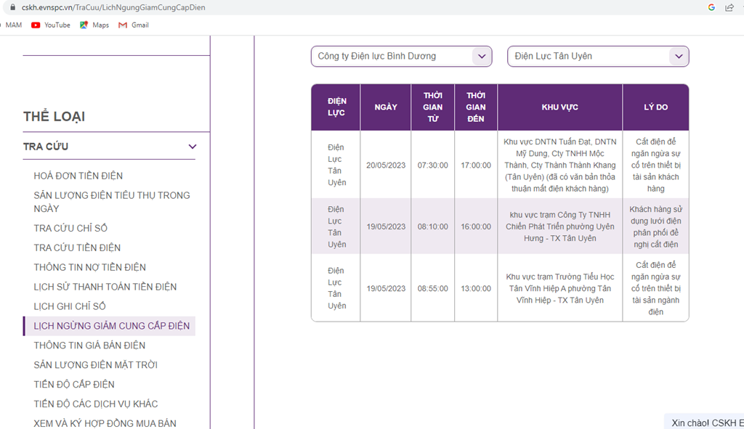This screenshot has height=429, width=744.
Task: Select TRA CỨU TIỀN ĐIỆN menu item
Action: [77, 248]
